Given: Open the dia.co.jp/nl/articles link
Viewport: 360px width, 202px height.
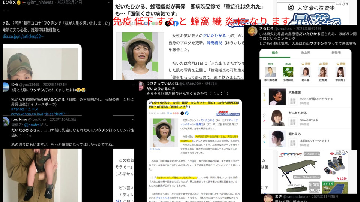Looking at the screenshot, I should [23, 36].
